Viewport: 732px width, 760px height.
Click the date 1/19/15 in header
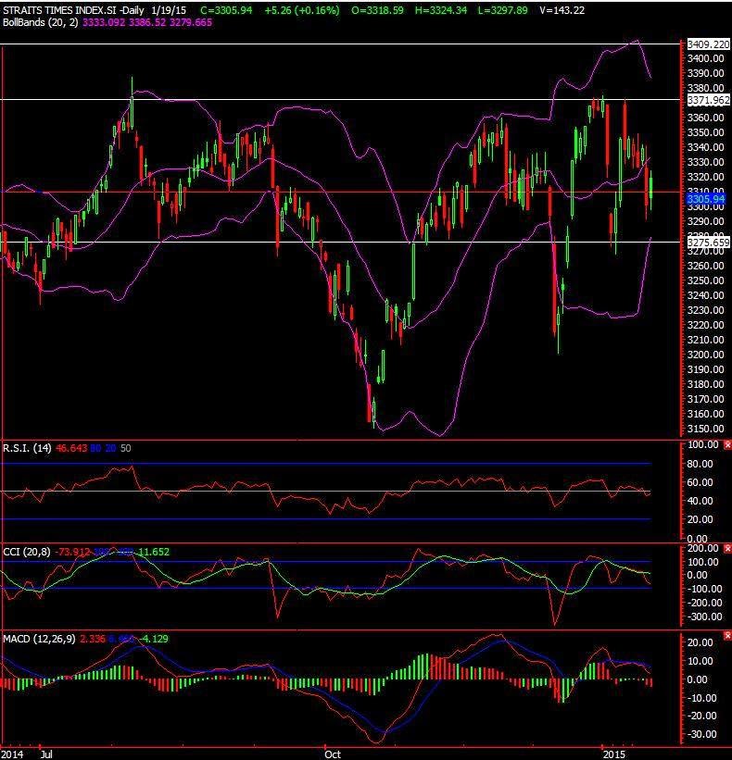pos(169,10)
